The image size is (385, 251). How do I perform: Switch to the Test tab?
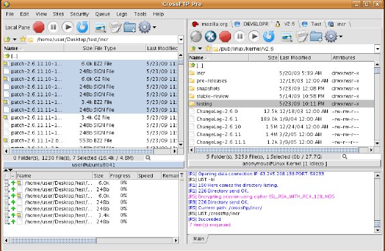312,24
